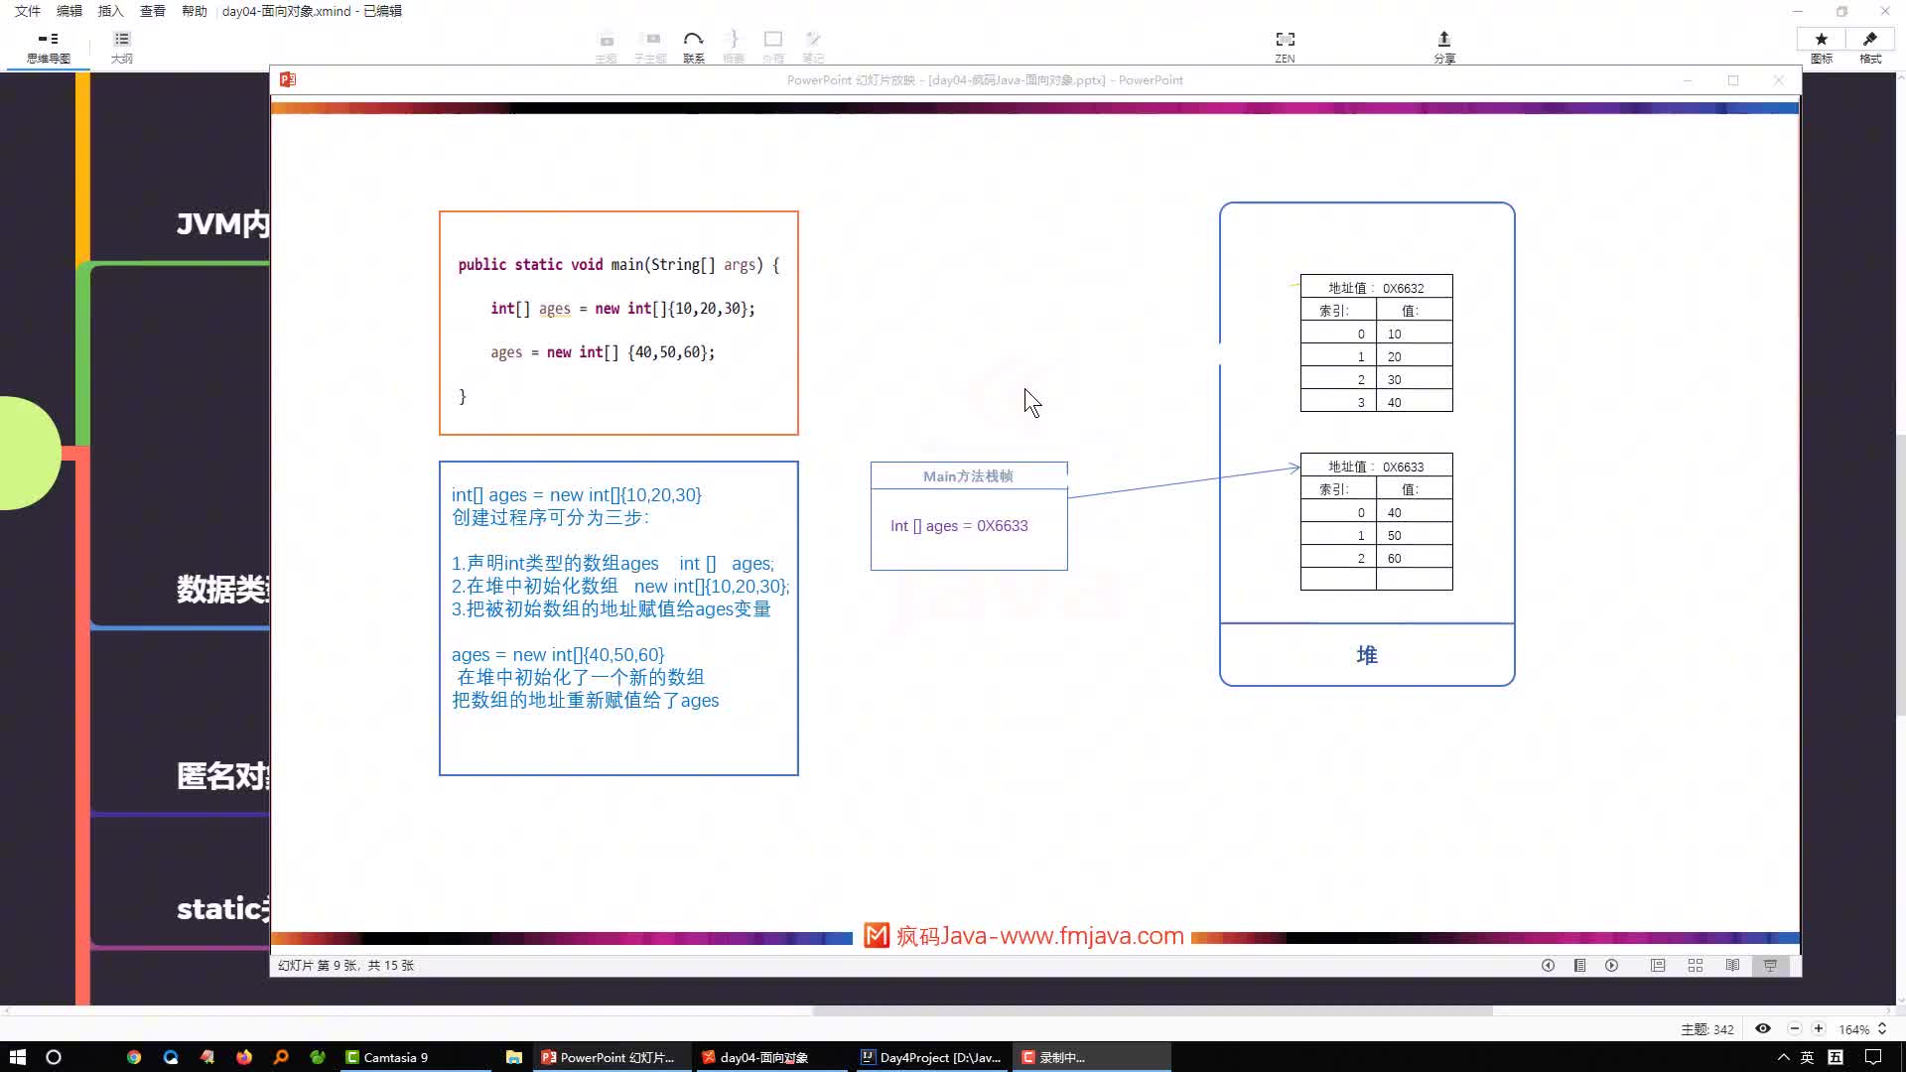Expand the 数据类 section in sidebar
Viewport: 1906px width, 1072px height.
[222, 589]
